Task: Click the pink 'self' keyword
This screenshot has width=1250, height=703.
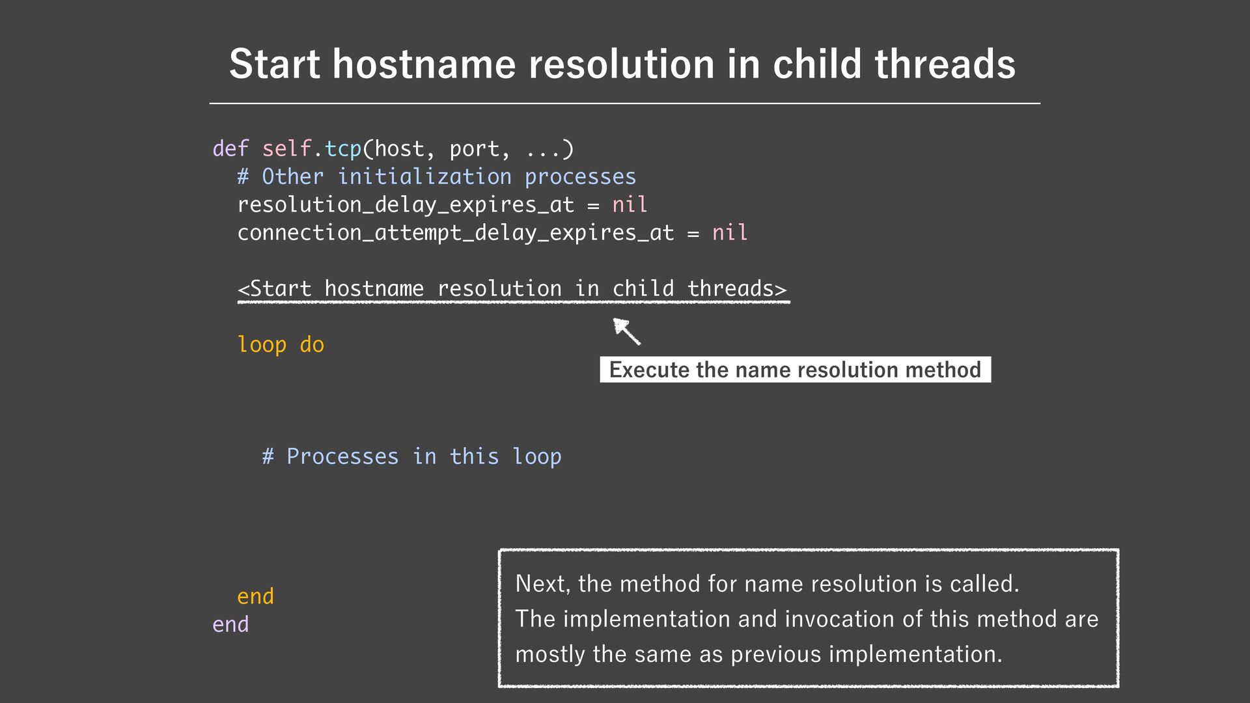Action: click(286, 149)
